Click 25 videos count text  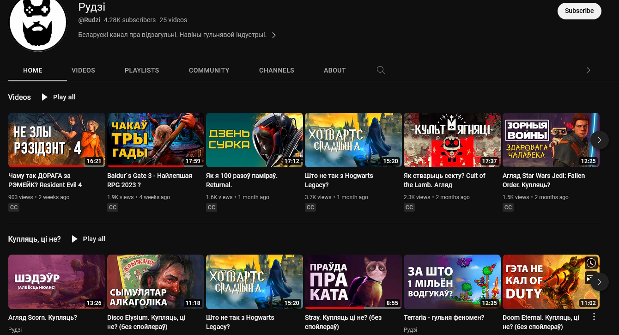173,20
